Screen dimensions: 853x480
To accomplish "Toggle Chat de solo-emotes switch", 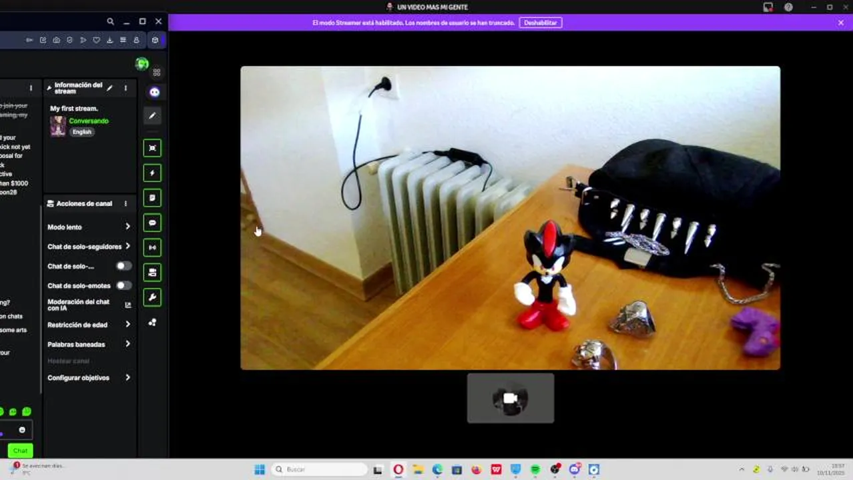I will pos(123,285).
